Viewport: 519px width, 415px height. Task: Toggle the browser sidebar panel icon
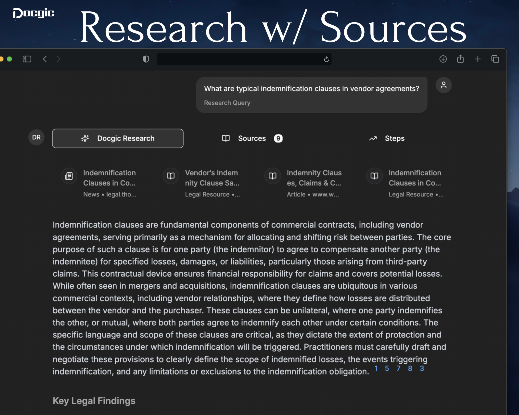[x=27, y=59]
